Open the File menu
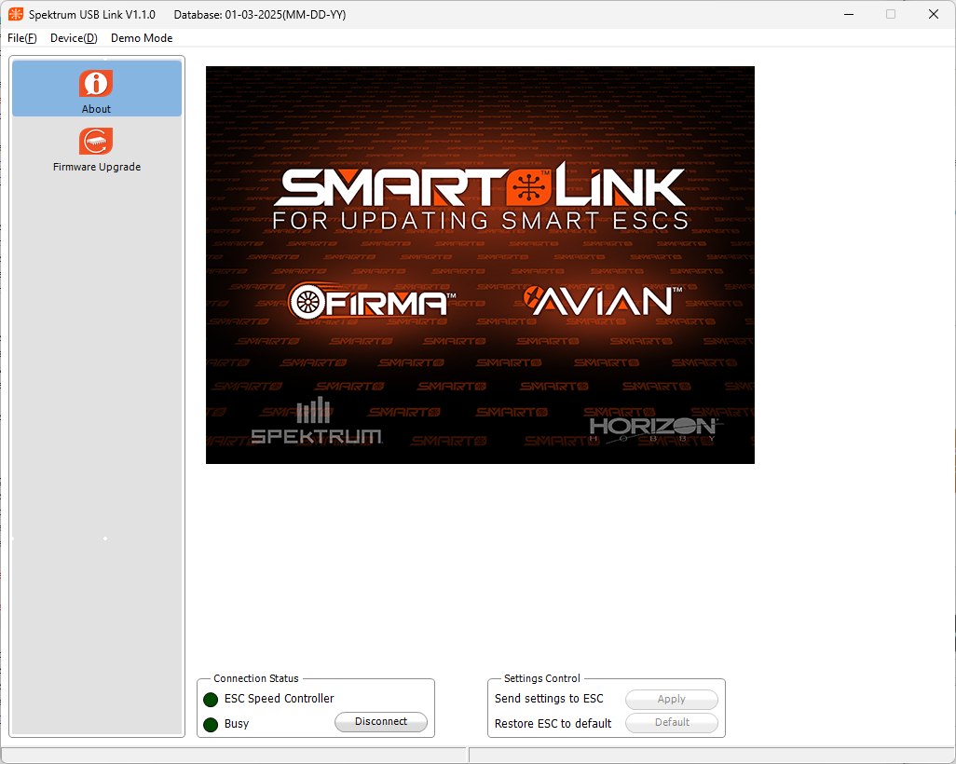Screen dimensions: 956x764 pos(21,38)
